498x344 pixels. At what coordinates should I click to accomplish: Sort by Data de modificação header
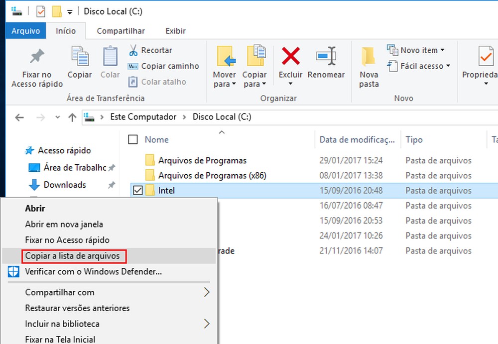358,139
